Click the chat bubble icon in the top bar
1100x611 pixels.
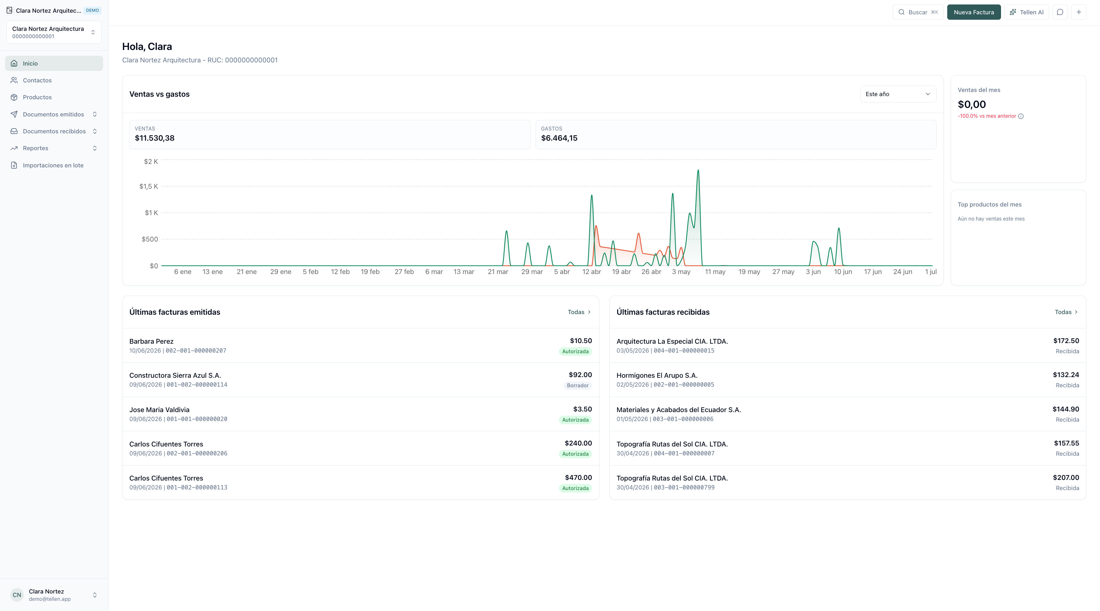[1060, 12]
